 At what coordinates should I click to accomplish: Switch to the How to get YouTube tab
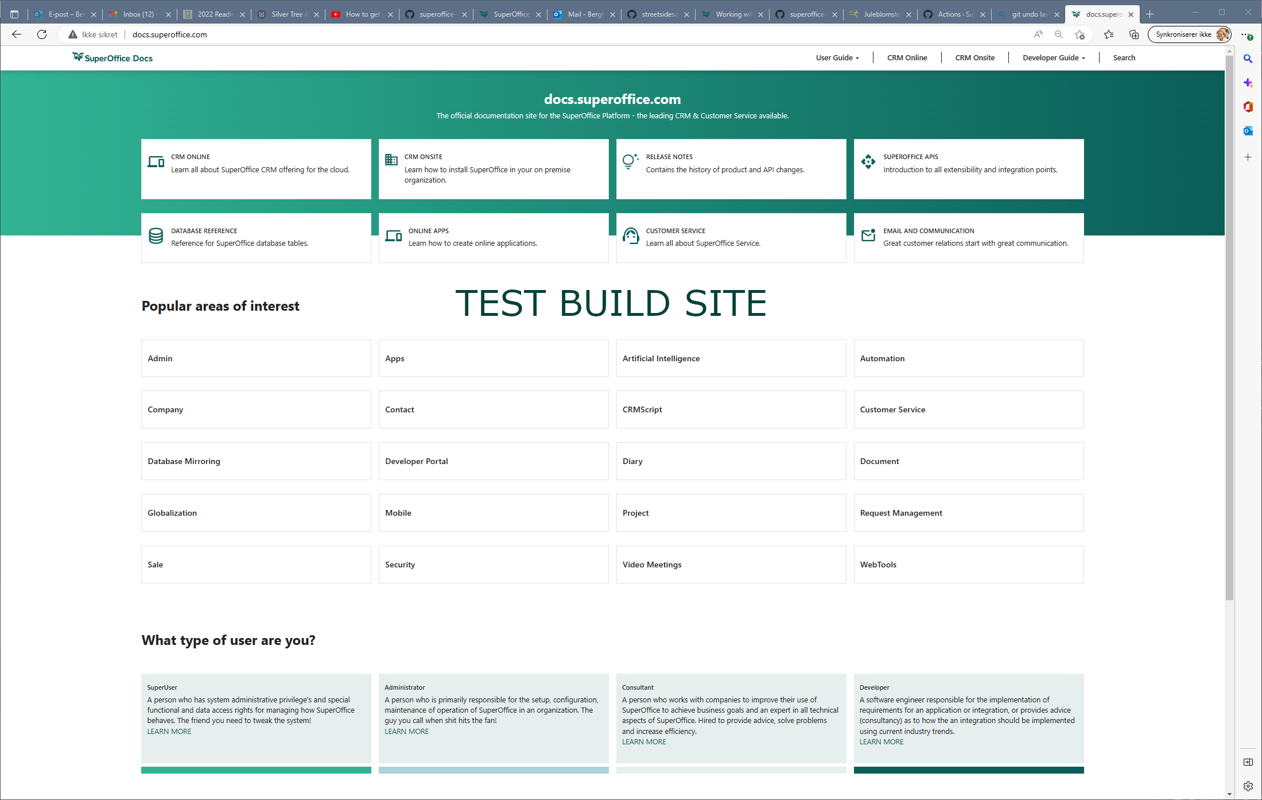click(363, 14)
